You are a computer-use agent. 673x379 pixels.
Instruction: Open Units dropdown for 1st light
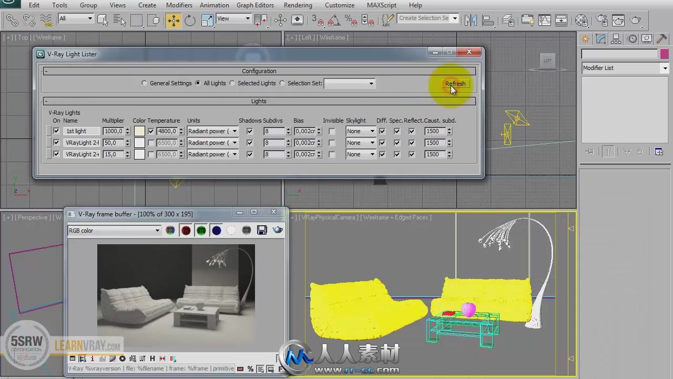[212, 131]
